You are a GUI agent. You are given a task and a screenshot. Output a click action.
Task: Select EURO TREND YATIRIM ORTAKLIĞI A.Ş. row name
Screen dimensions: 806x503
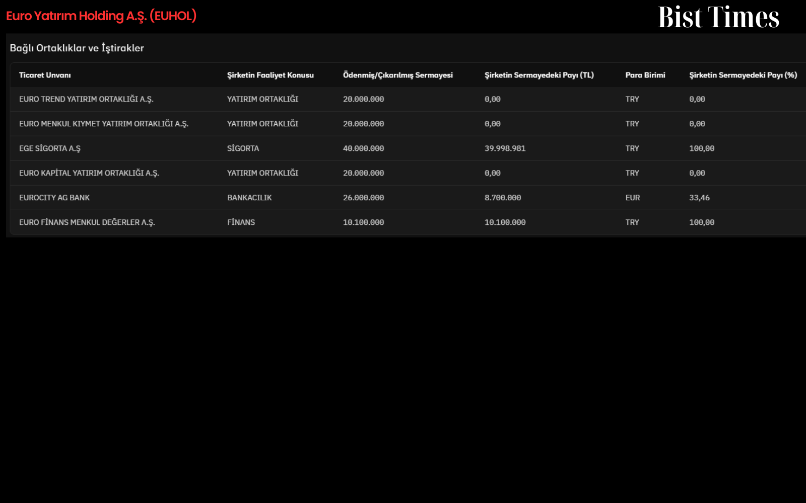[86, 99]
